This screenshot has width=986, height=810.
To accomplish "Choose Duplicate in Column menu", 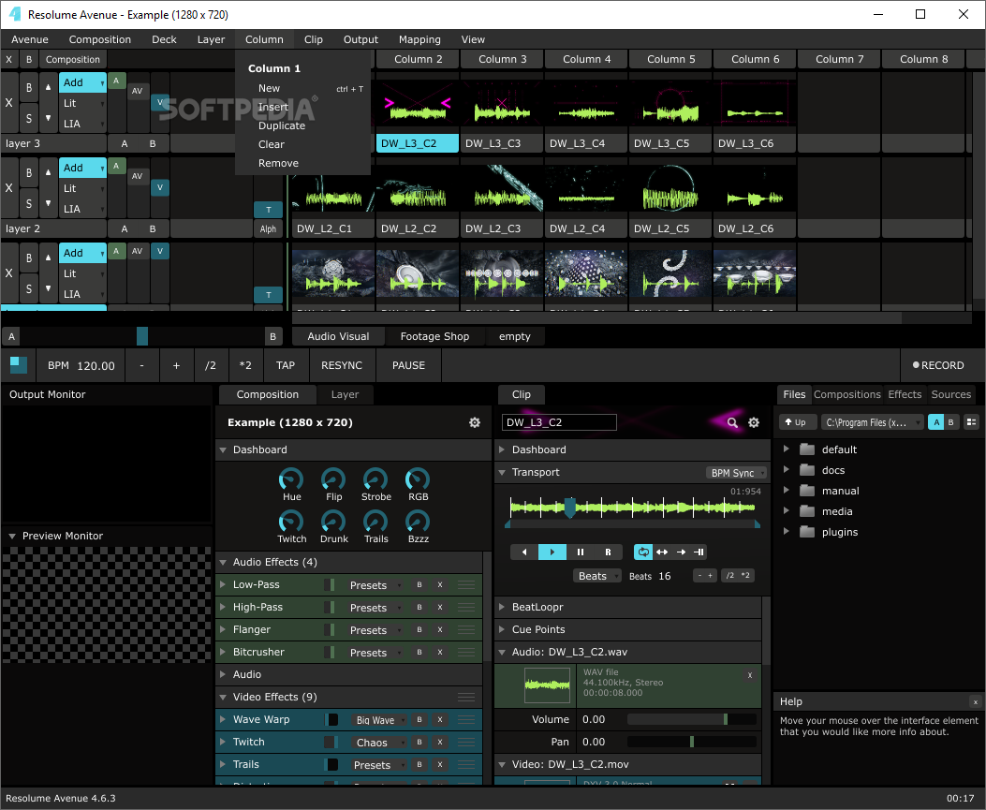I will pyautogui.click(x=282, y=125).
